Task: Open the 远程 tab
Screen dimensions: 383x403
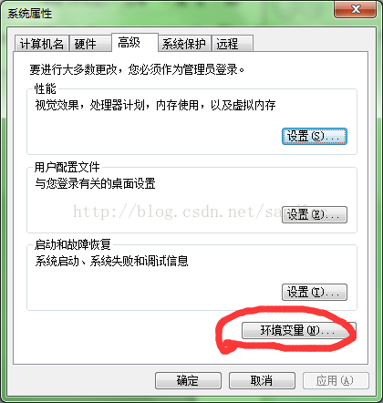Action: [233, 44]
